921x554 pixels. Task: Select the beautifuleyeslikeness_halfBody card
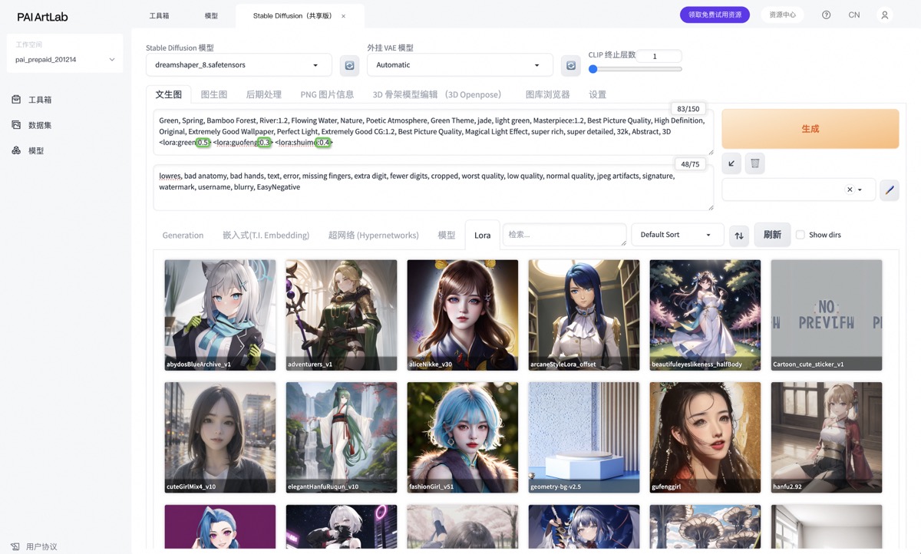click(x=705, y=315)
